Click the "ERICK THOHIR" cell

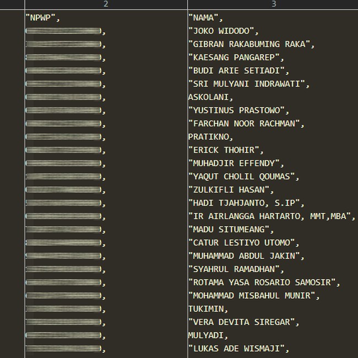click(226, 150)
